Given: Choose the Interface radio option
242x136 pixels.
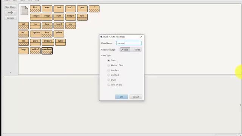Looking at the screenshot, I should [109, 70].
